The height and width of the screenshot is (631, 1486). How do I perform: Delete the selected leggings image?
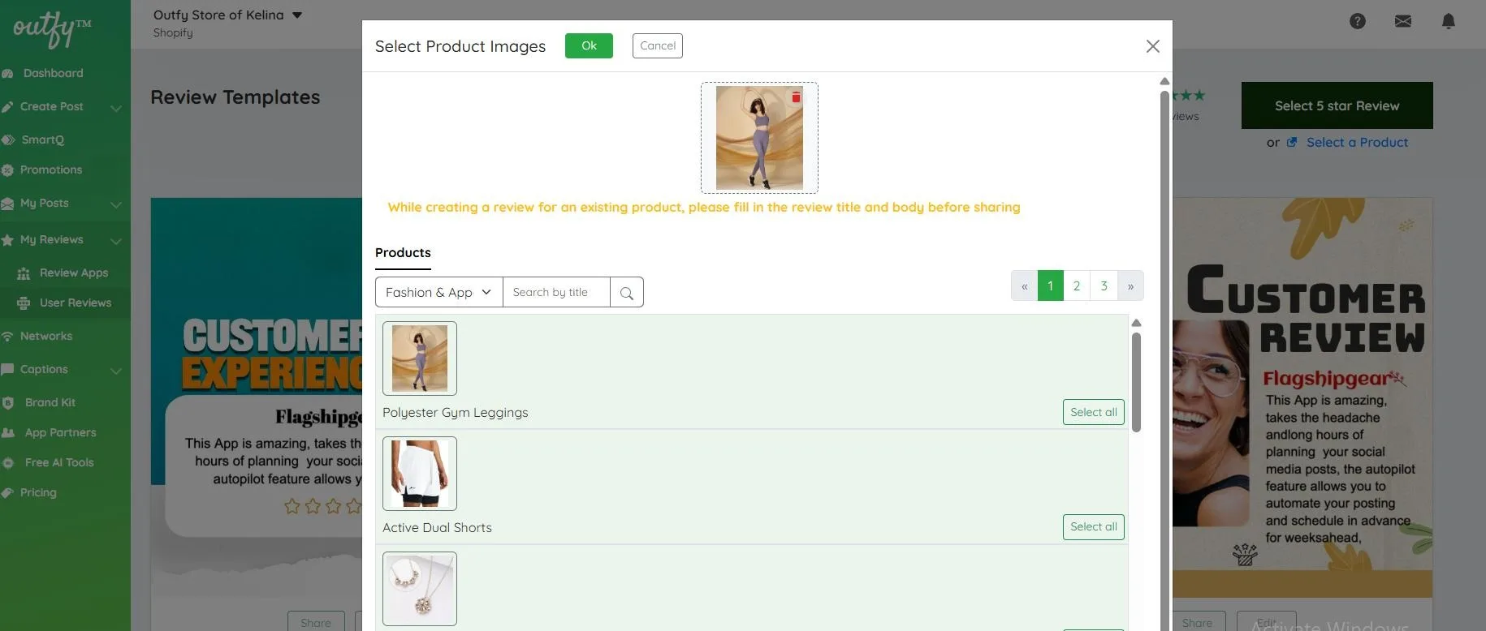coord(796,97)
